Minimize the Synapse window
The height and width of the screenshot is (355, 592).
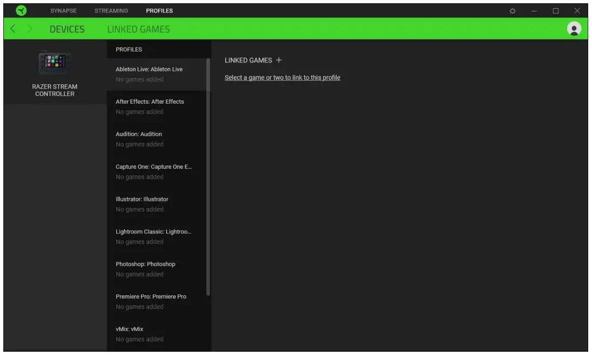tap(534, 11)
